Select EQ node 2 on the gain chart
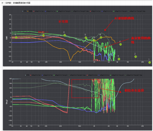Screen dimensions: 153x131 [136, 57]
